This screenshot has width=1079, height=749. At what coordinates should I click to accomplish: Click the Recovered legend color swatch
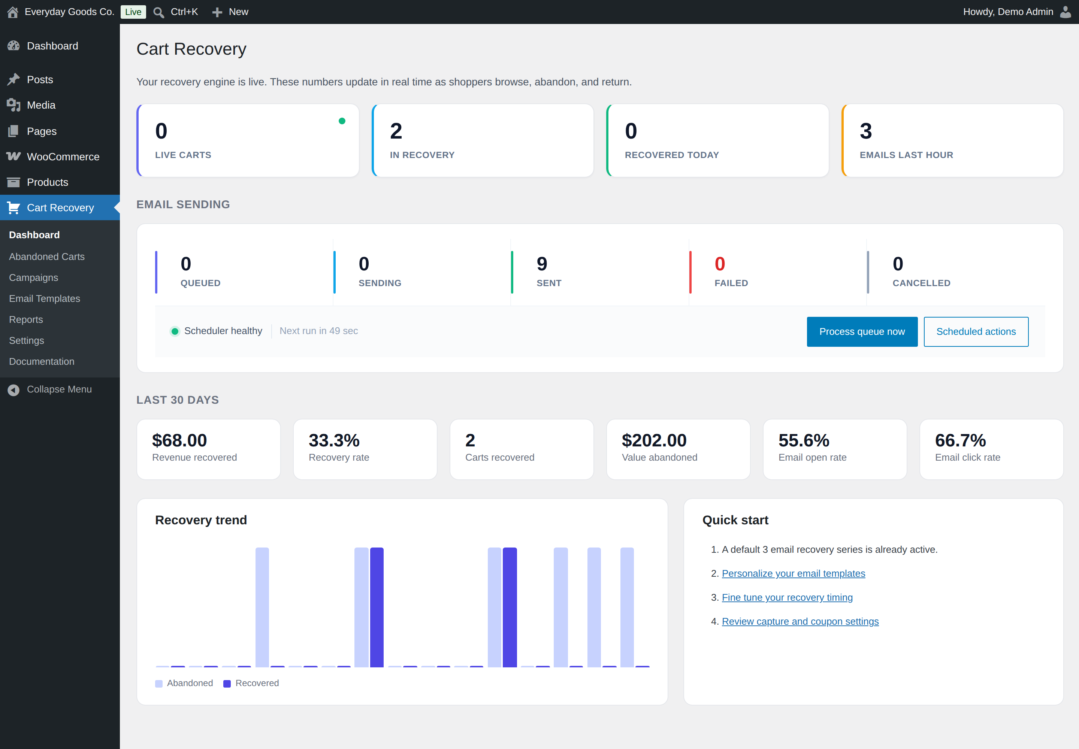(227, 684)
